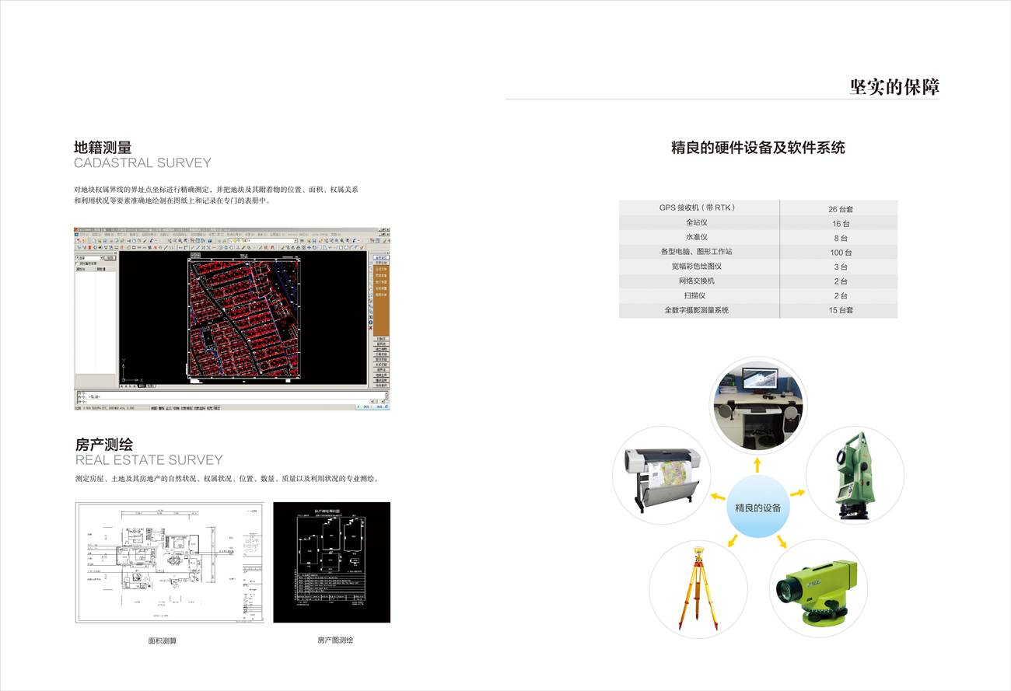Click the 2 台 cell in the 网络交换机 row
The height and width of the screenshot is (691, 1011).
click(839, 281)
